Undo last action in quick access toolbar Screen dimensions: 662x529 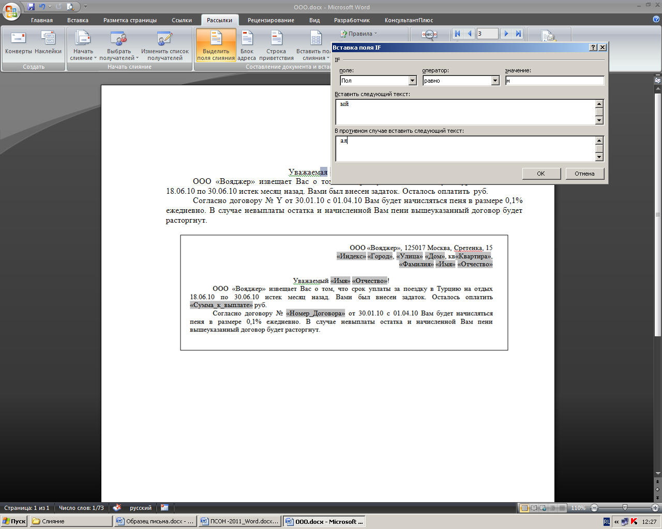click(42, 7)
